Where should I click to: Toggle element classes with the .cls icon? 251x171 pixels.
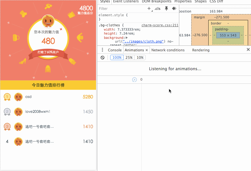click(x=157, y=9)
